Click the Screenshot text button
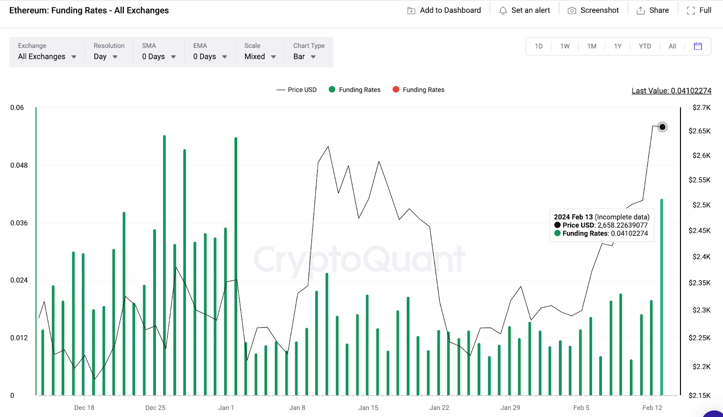 pos(600,10)
